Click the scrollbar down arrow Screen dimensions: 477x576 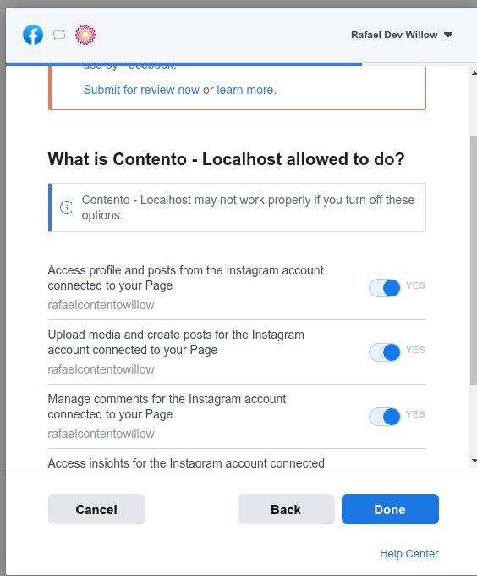(474, 461)
